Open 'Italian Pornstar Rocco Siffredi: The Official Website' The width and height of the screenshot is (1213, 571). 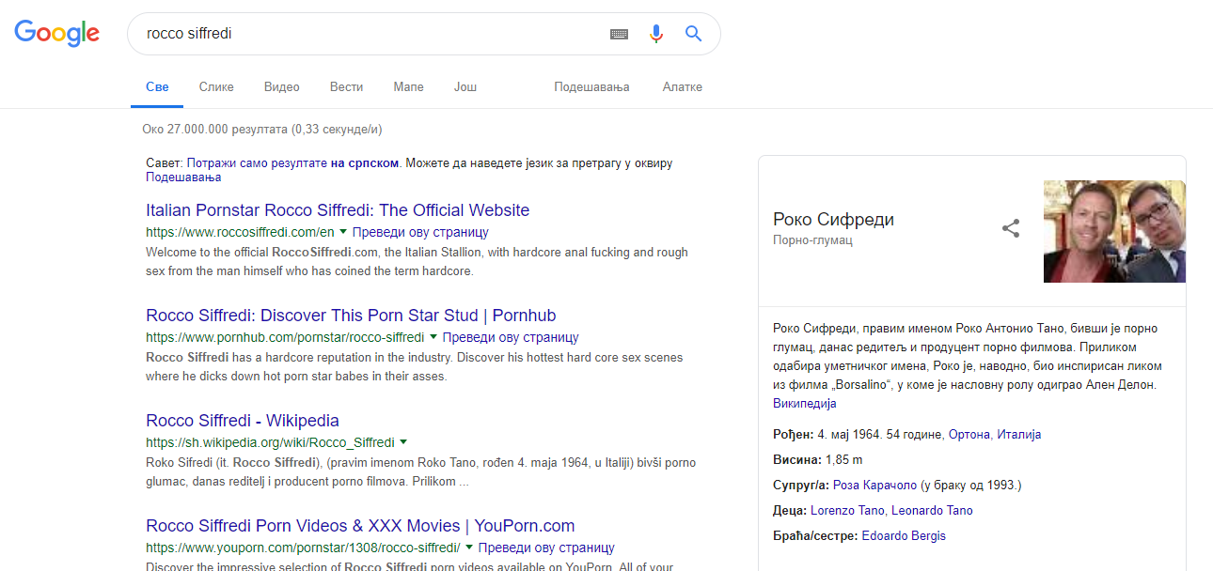pos(338,210)
